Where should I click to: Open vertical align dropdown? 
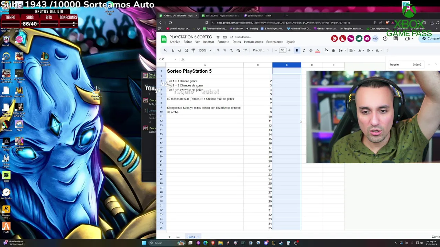[361, 50]
